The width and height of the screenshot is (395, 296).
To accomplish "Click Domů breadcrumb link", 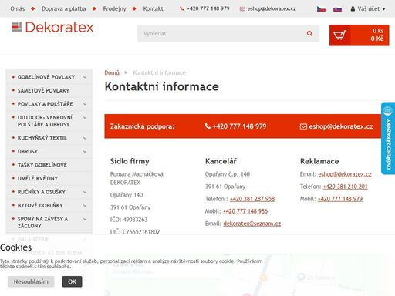I will coord(112,72).
